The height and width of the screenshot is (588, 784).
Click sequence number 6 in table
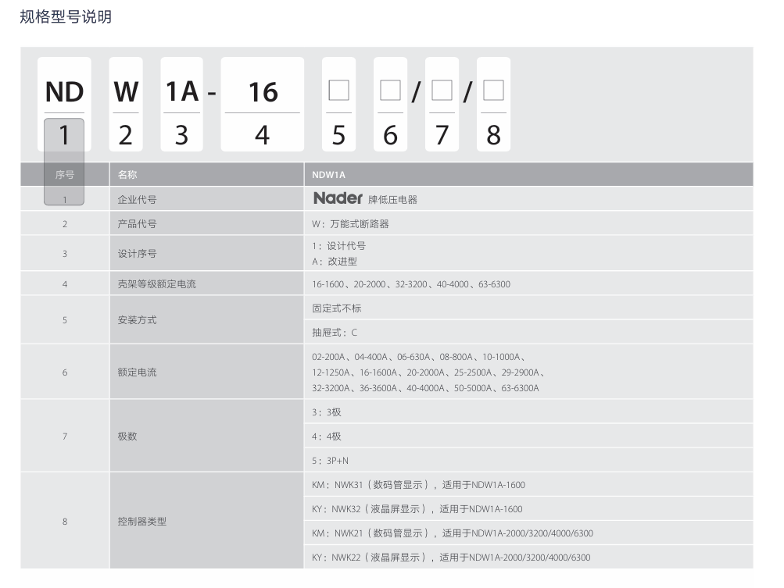click(65, 372)
